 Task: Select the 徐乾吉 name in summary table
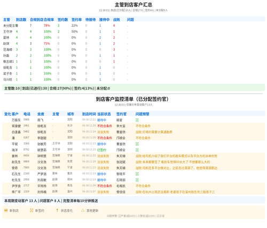(x=7, y=67)
